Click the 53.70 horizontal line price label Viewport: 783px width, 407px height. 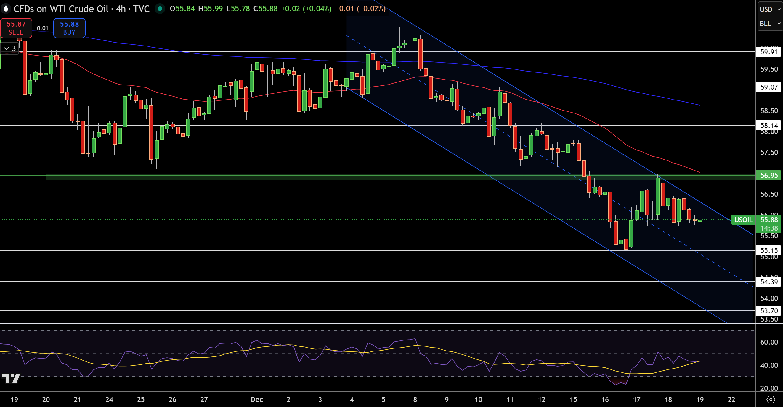[769, 311]
